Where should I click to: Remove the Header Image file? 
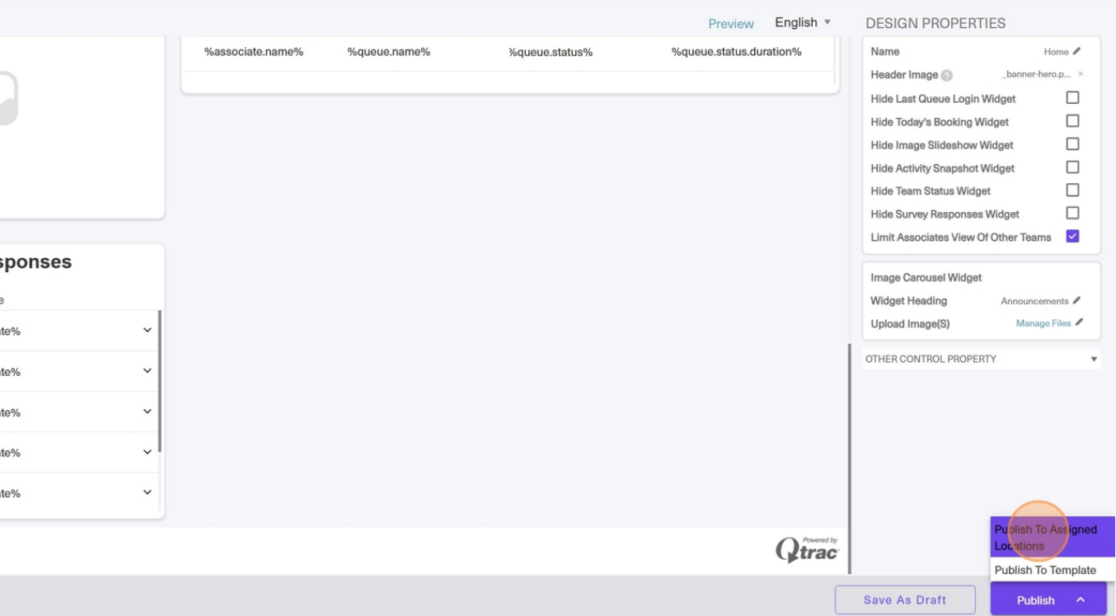[x=1081, y=74]
